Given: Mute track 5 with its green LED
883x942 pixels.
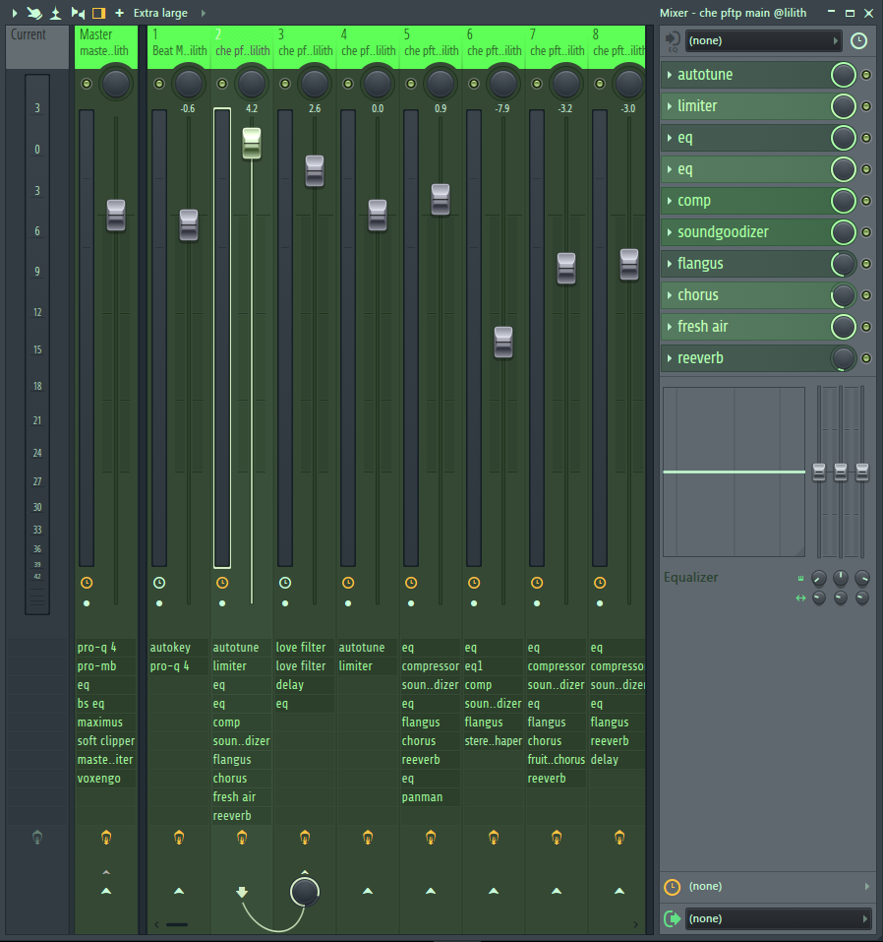Looking at the screenshot, I should click(411, 84).
